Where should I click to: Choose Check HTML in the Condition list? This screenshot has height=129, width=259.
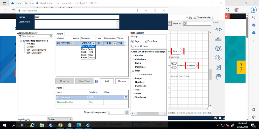point(87,52)
